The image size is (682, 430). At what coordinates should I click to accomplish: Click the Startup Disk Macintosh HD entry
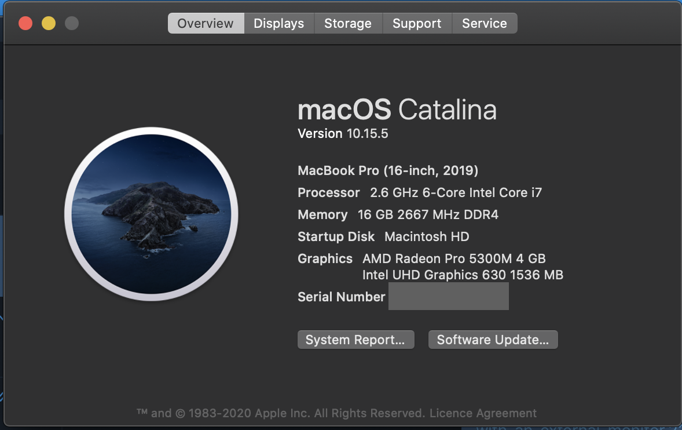pos(383,236)
